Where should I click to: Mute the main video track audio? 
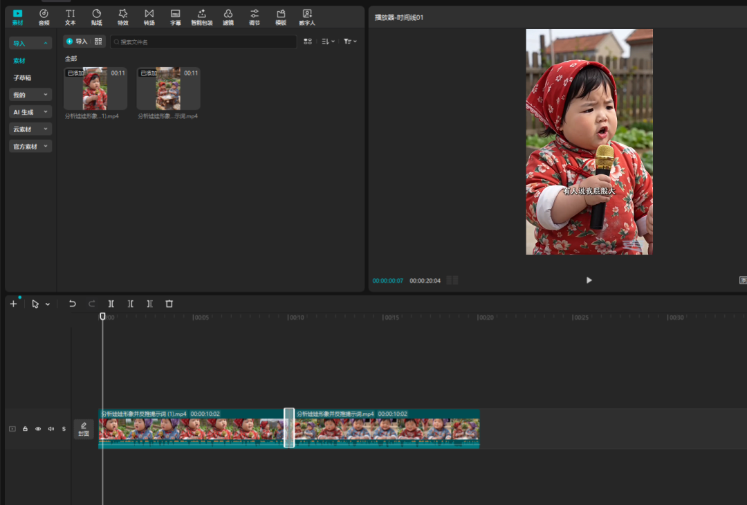click(51, 429)
